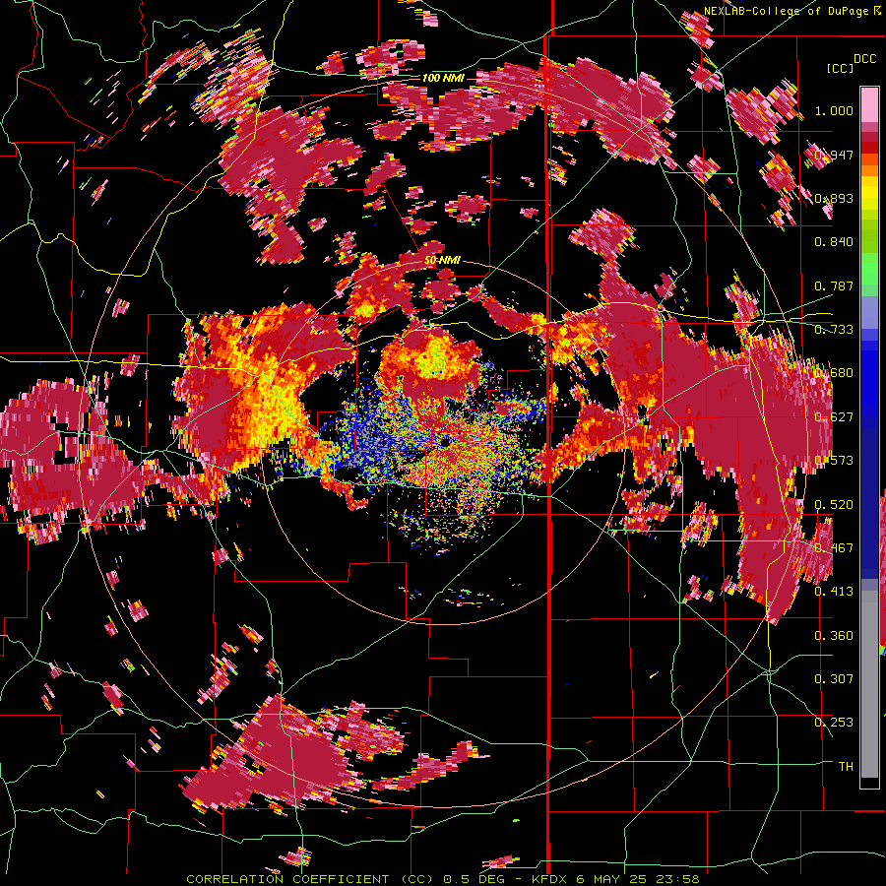Click the 0.307 legend value
The height and width of the screenshot is (886, 886).
click(x=834, y=679)
